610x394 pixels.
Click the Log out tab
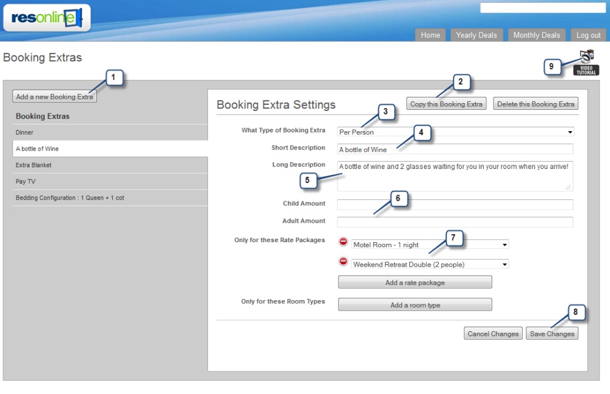click(x=589, y=35)
